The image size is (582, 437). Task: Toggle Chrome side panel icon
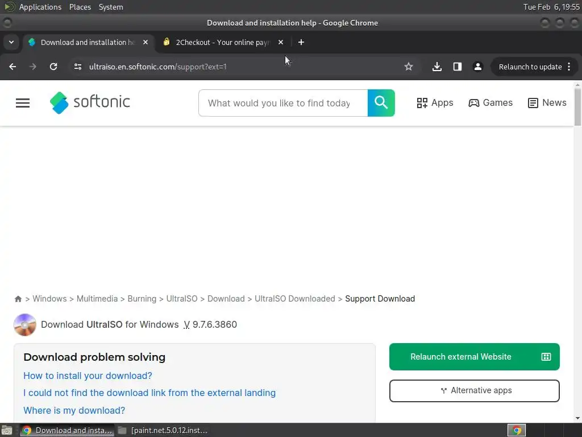458,67
